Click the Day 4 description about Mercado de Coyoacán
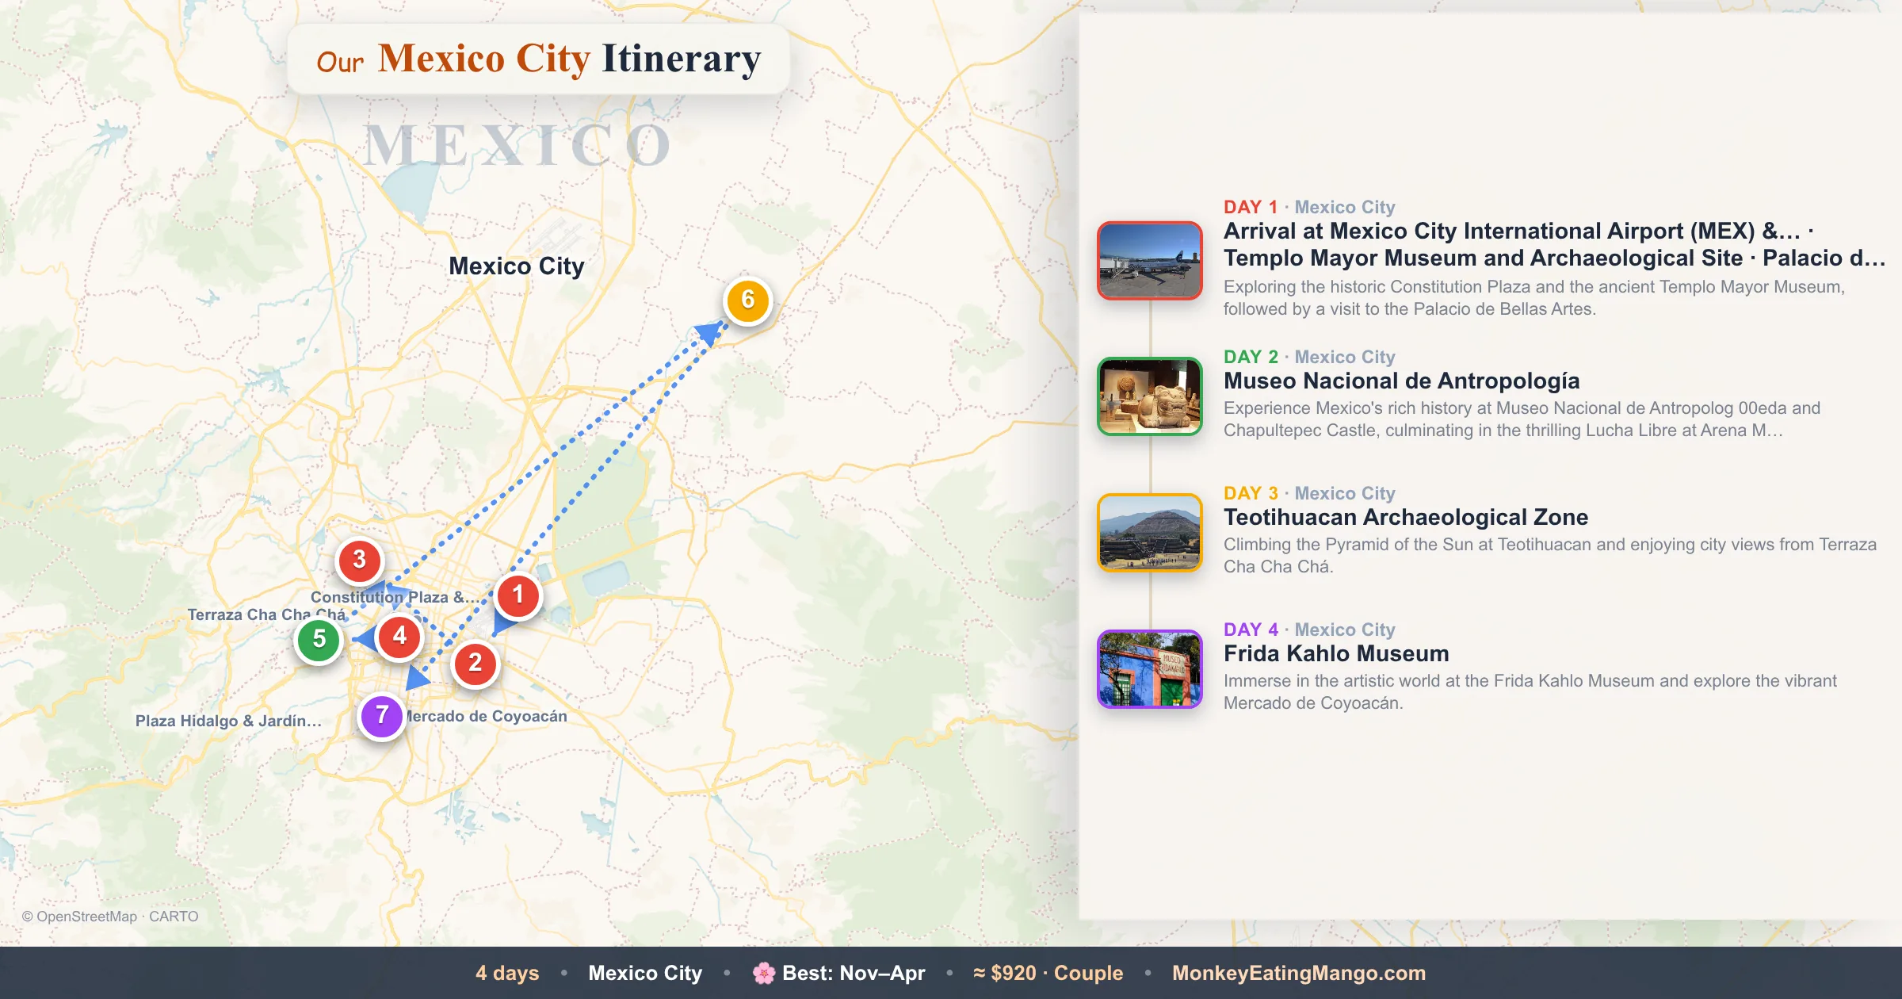This screenshot has height=999, width=1902. [1530, 692]
